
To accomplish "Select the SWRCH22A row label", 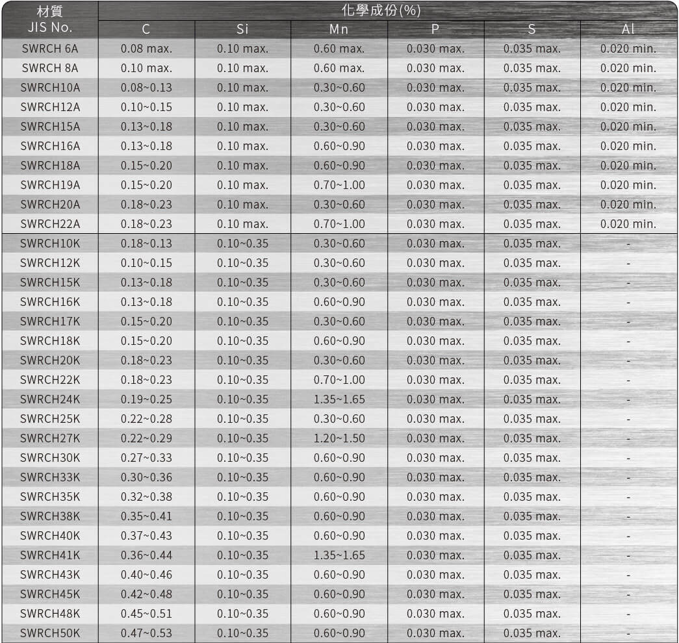I will (x=50, y=224).
